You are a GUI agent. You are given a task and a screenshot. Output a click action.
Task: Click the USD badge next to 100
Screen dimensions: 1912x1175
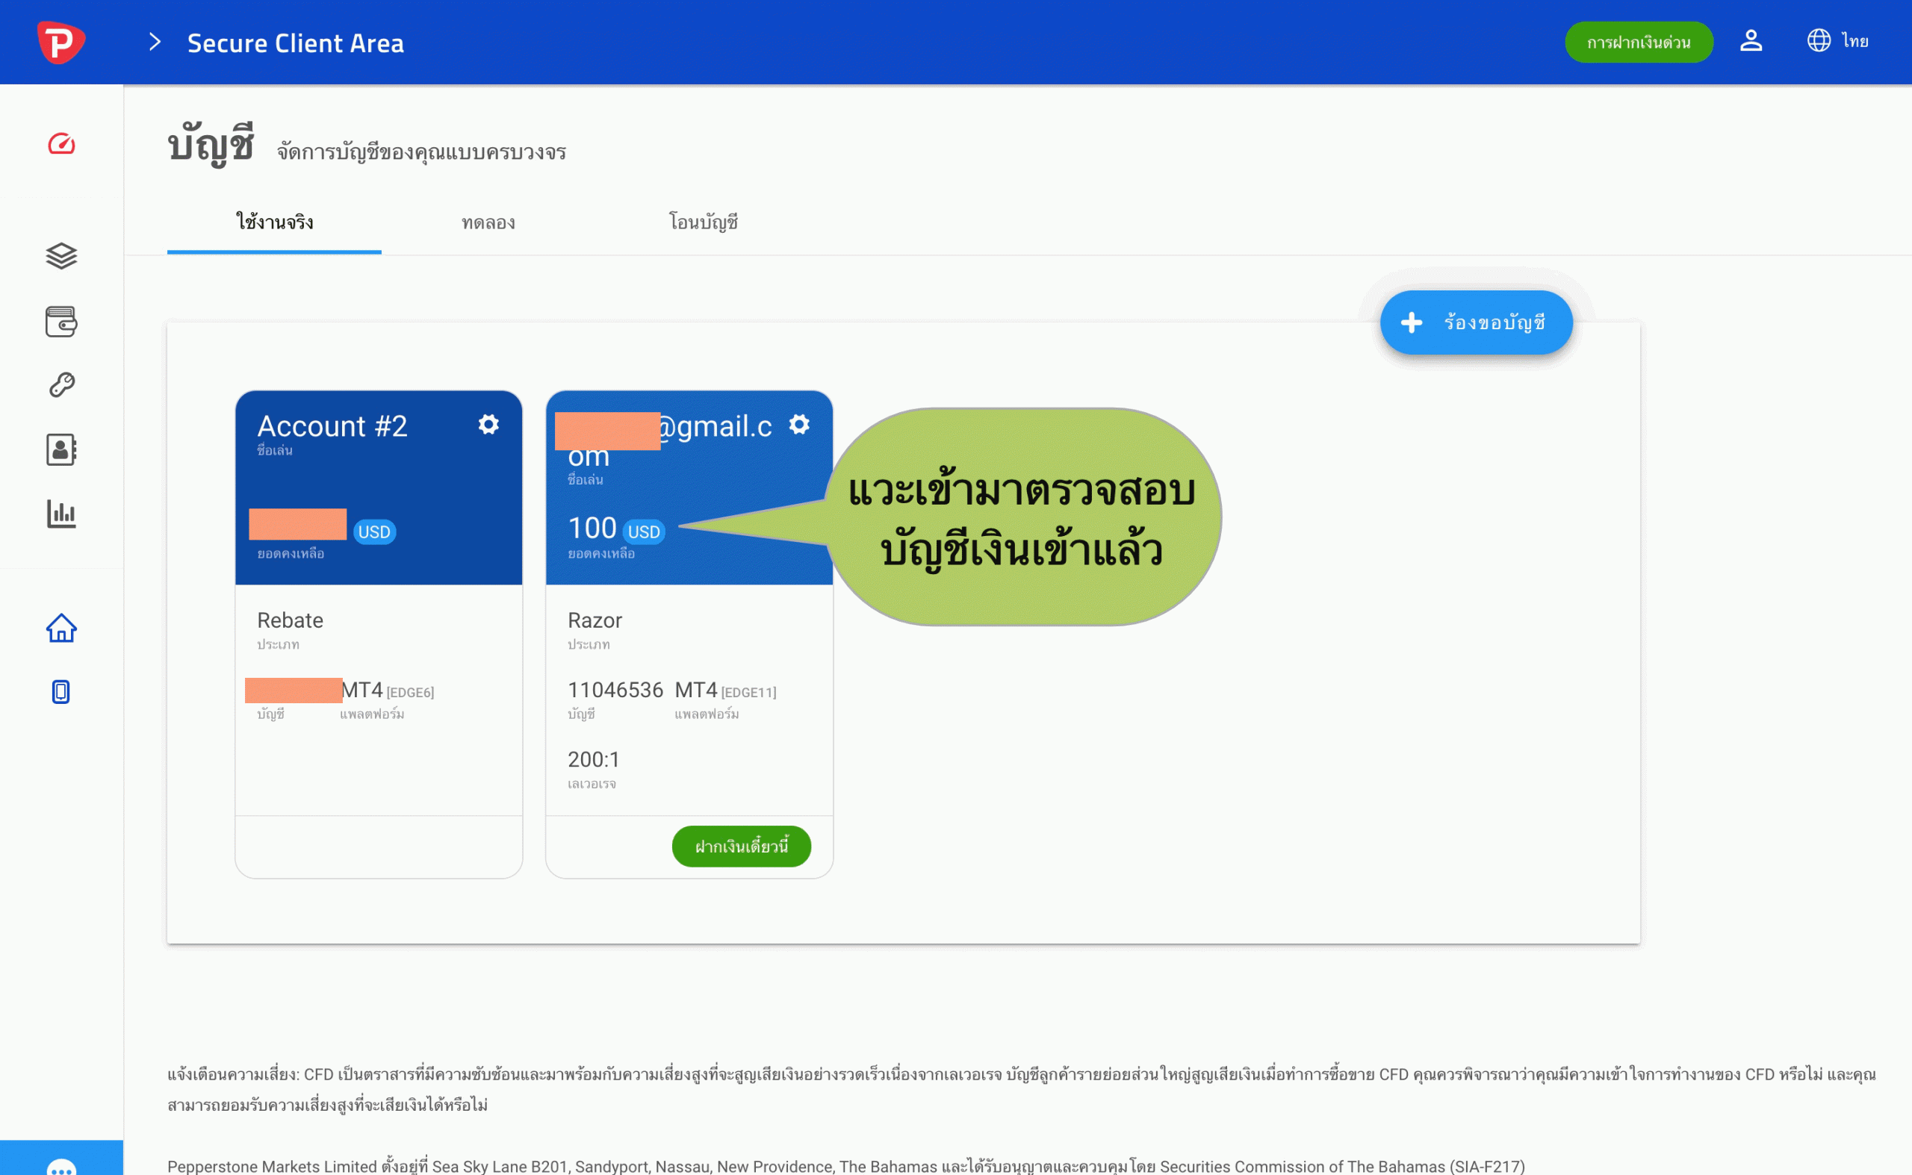pos(644,532)
